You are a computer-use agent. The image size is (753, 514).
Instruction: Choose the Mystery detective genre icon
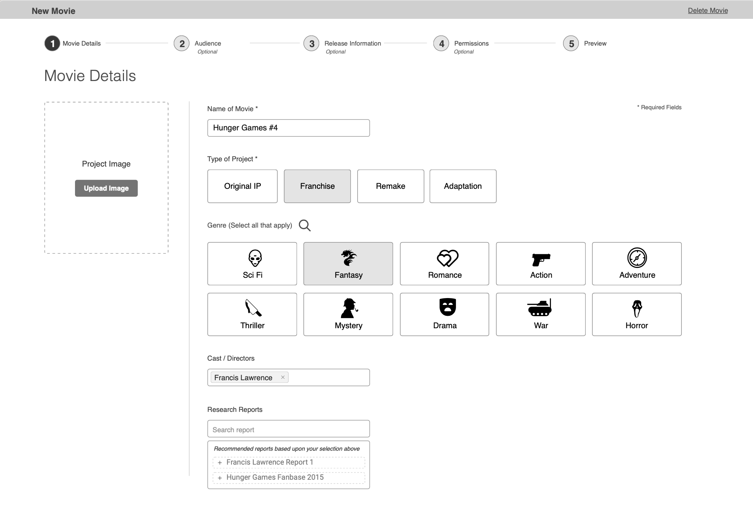(x=349, y=308)
